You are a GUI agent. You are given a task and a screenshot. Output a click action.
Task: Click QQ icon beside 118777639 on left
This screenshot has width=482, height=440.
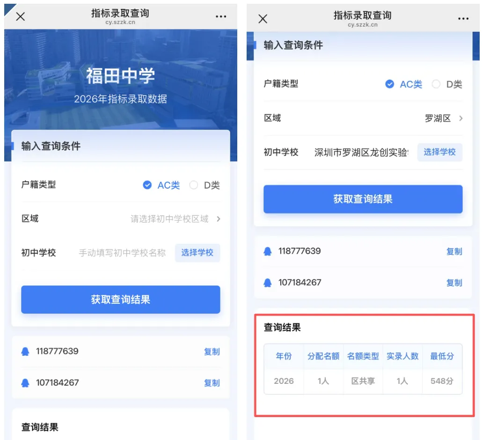[25, 352]
